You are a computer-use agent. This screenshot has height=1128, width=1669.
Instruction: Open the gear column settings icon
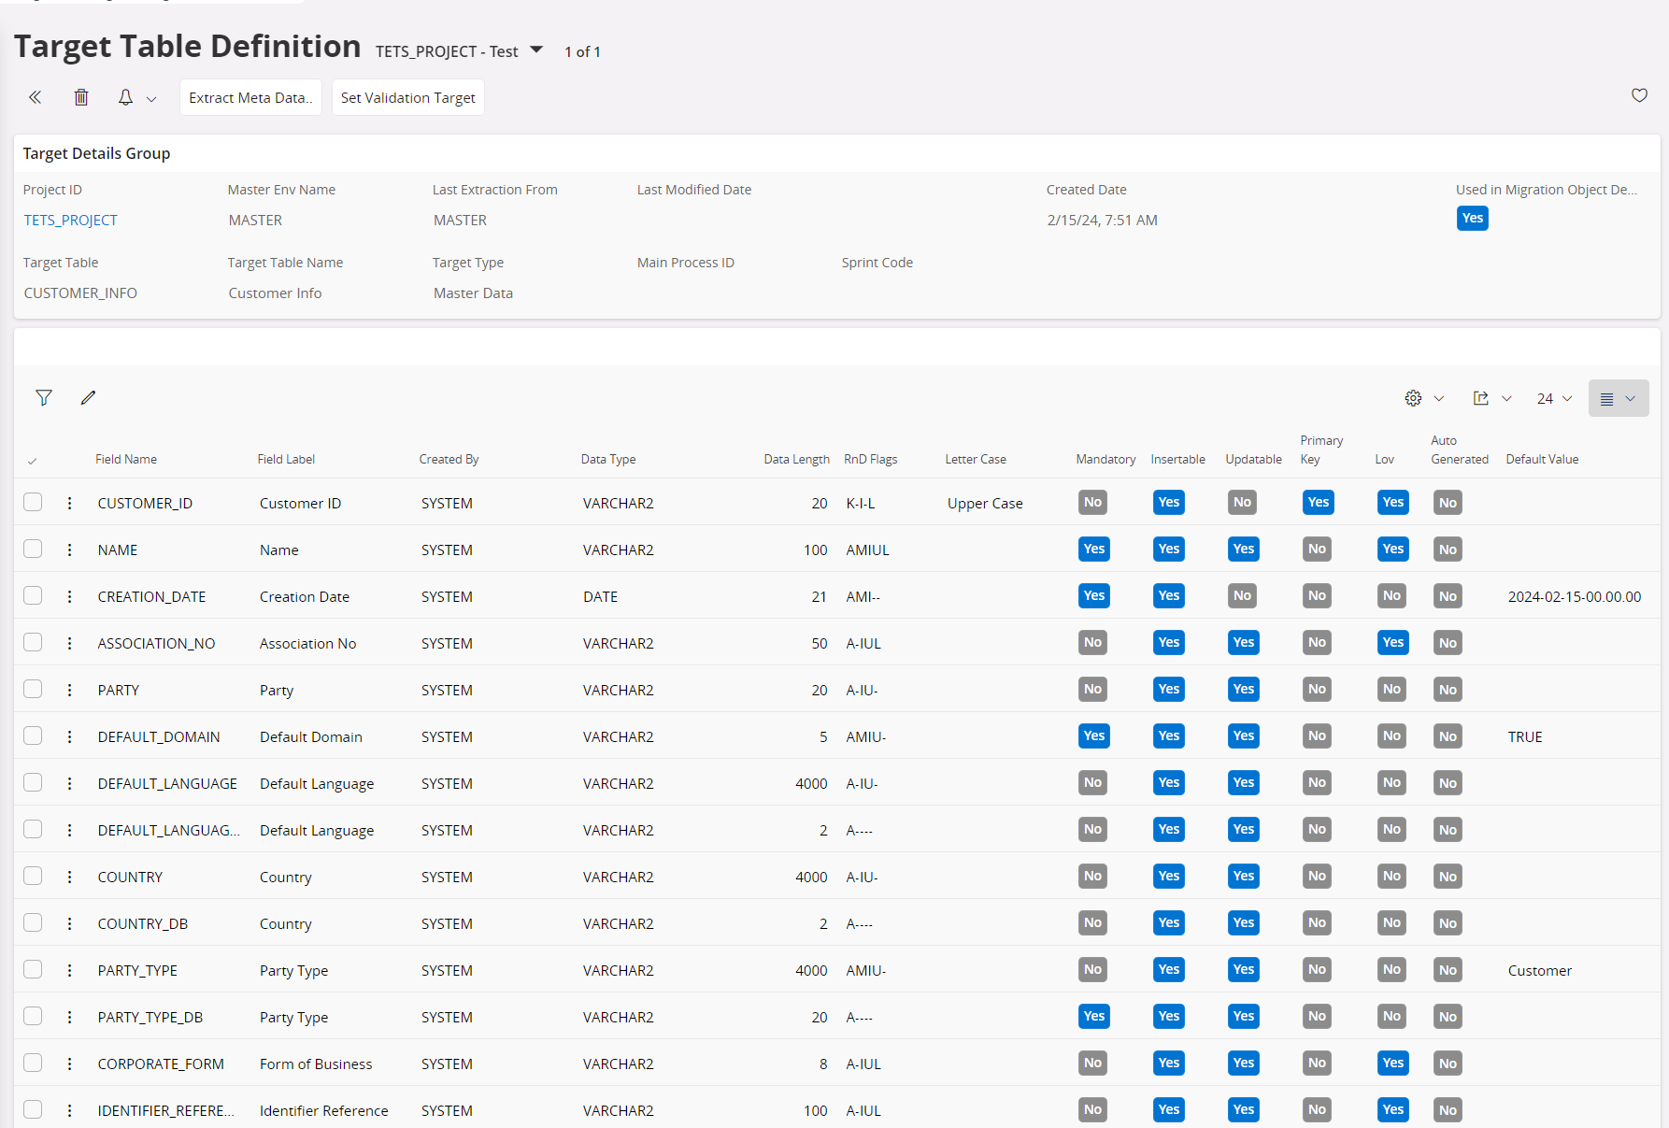[x=1413, y=398]
